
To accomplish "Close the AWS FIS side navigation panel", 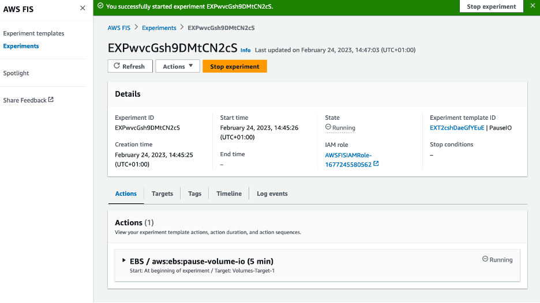I will point(82,8).
